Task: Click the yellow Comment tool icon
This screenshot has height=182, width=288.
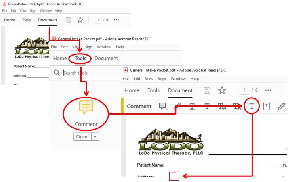Action: pyautogui.click(x=86, y=107)
